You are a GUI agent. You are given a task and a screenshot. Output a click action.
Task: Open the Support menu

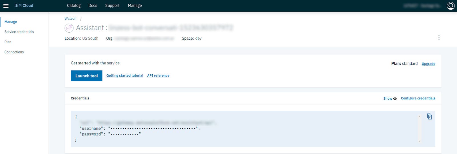tap(112, 6)
